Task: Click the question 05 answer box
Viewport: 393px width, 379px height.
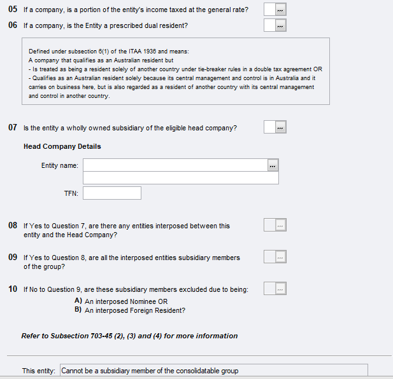Action: [269, 9]
